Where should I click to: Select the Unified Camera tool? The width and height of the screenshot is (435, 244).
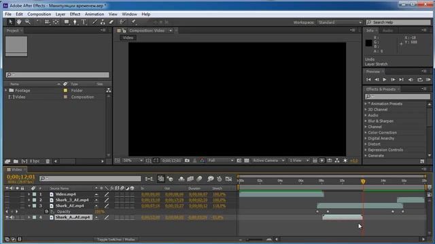[47, 22]
